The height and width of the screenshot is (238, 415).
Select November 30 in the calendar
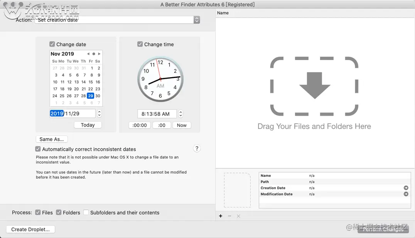(x=98, y=96)
